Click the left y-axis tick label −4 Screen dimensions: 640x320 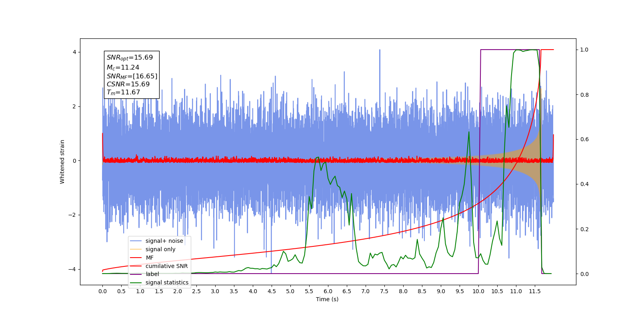tap(72, 269)
